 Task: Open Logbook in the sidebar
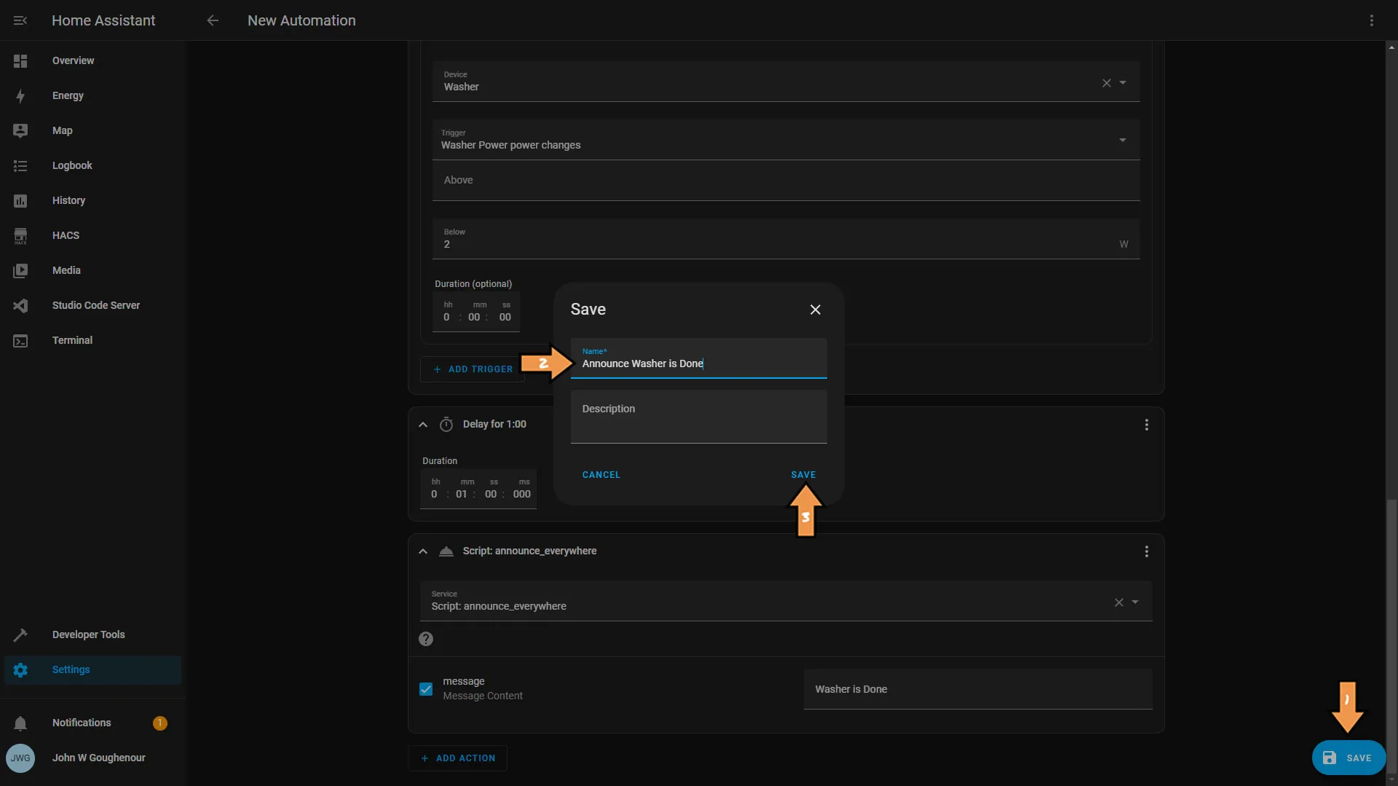tap(92, 165)
